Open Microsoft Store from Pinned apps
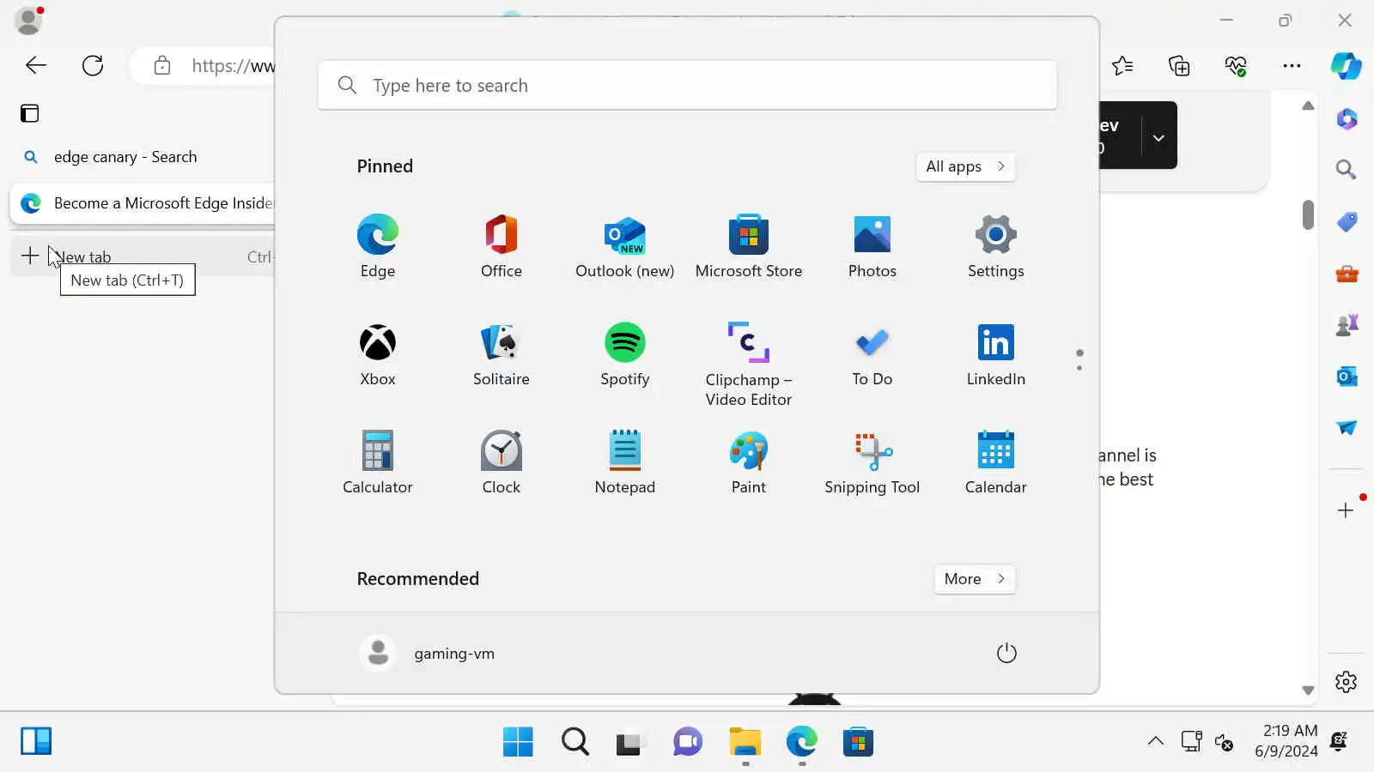Viewport: 1374px width, 772px height. click(x=749, y=246)
